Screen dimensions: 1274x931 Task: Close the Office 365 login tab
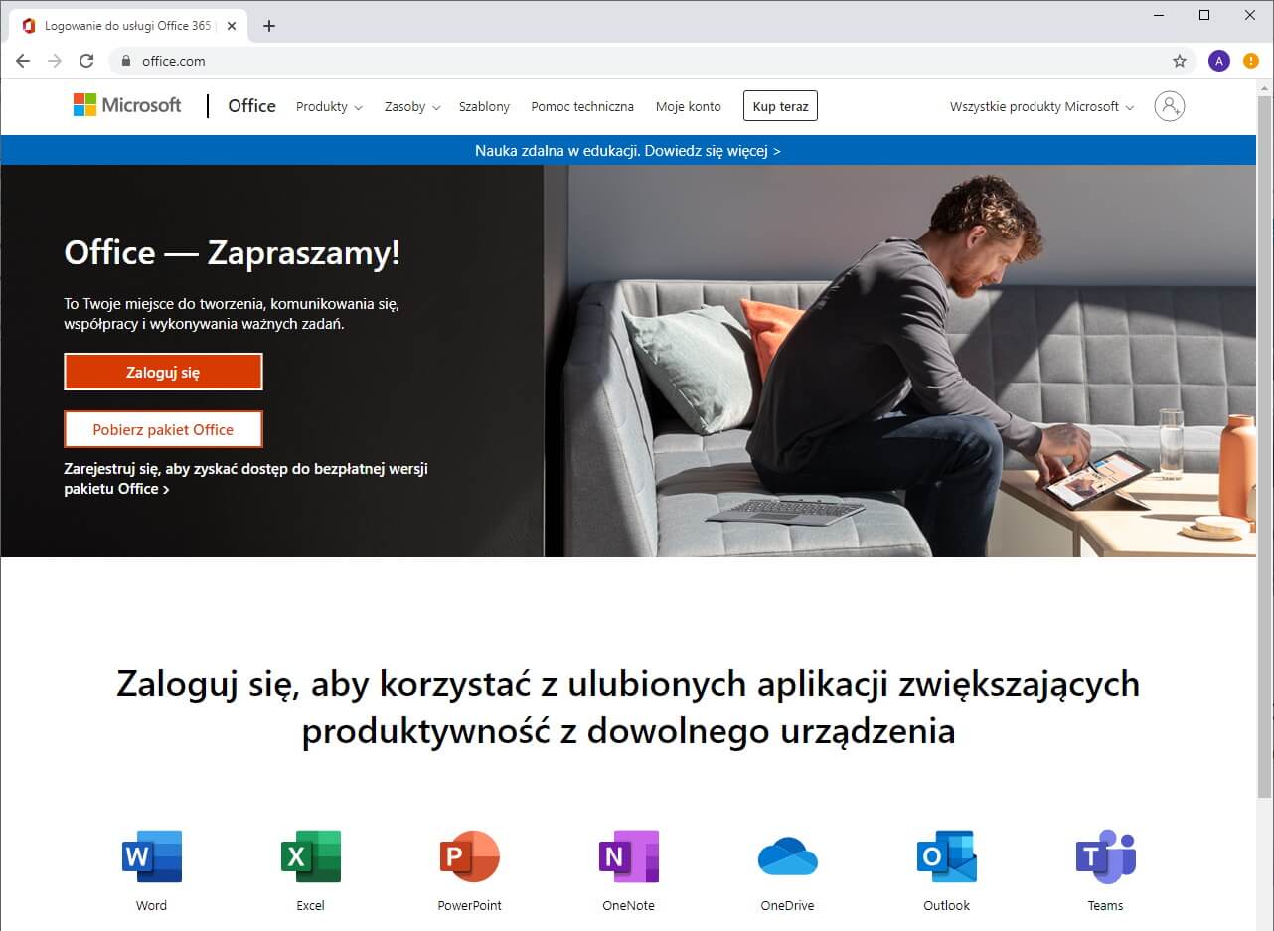pos(232,26)
